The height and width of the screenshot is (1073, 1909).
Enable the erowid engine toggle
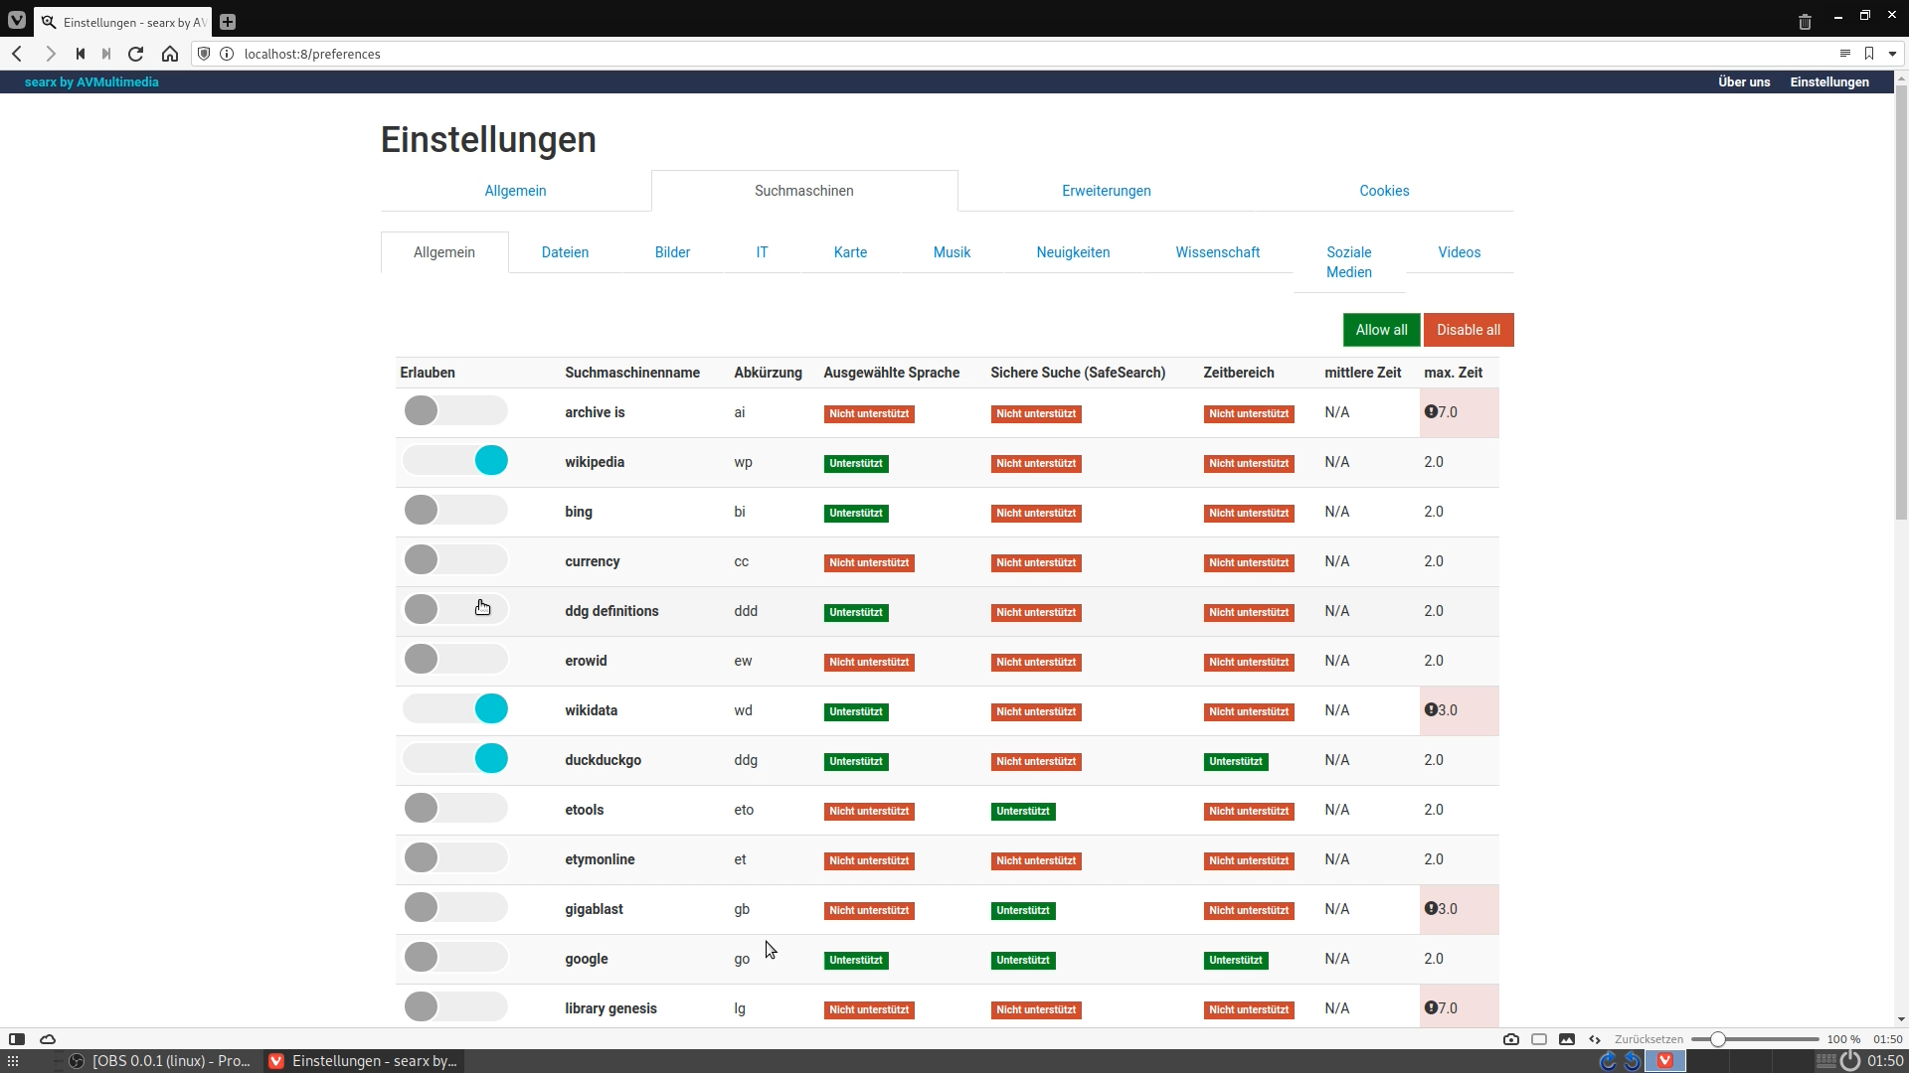tap(455, 660)
